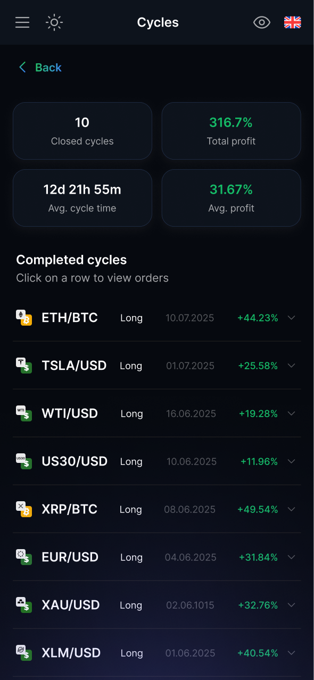Select the XAU/USD gold pair icon
Image resolution: width=314 pixels, height=680 pixels.
point(24,605)
